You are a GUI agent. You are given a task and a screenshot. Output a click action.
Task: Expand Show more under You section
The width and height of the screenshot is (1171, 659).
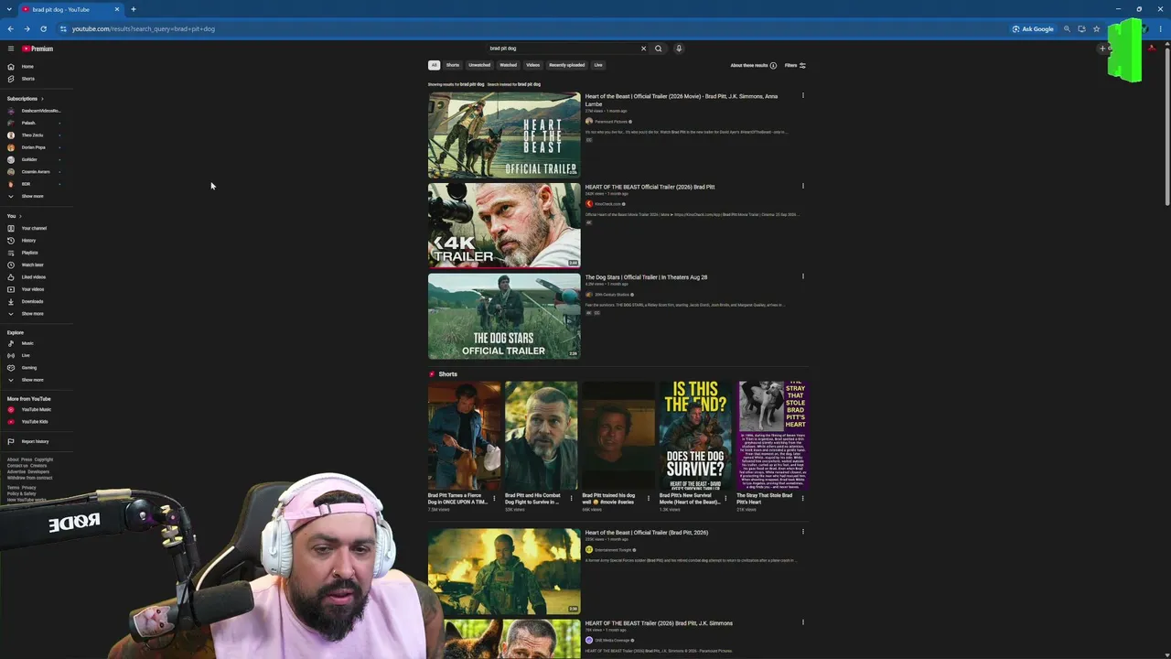coord(32,314)
